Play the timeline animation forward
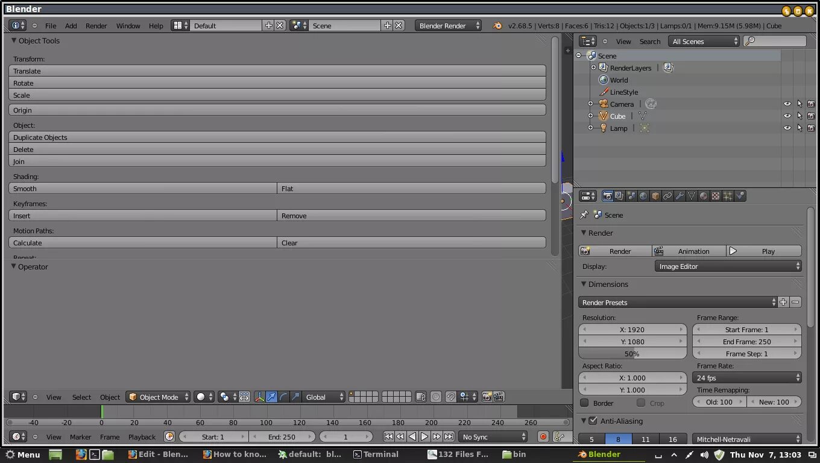 (424, 437)
